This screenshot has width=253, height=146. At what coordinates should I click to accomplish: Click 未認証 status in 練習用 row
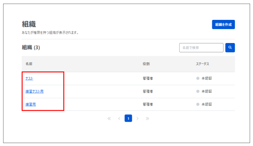[x=206, y=104]
